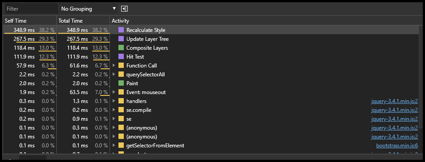Click yellow swatch beside Function Call
425x162 pixels.
coord(121,65)
